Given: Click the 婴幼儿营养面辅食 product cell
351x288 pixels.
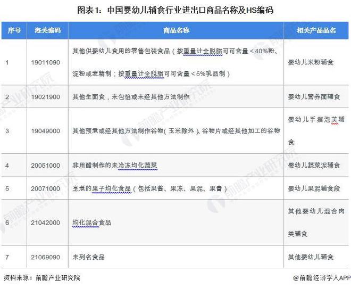Looking at the screenshot, I should [x=316, y=97].
